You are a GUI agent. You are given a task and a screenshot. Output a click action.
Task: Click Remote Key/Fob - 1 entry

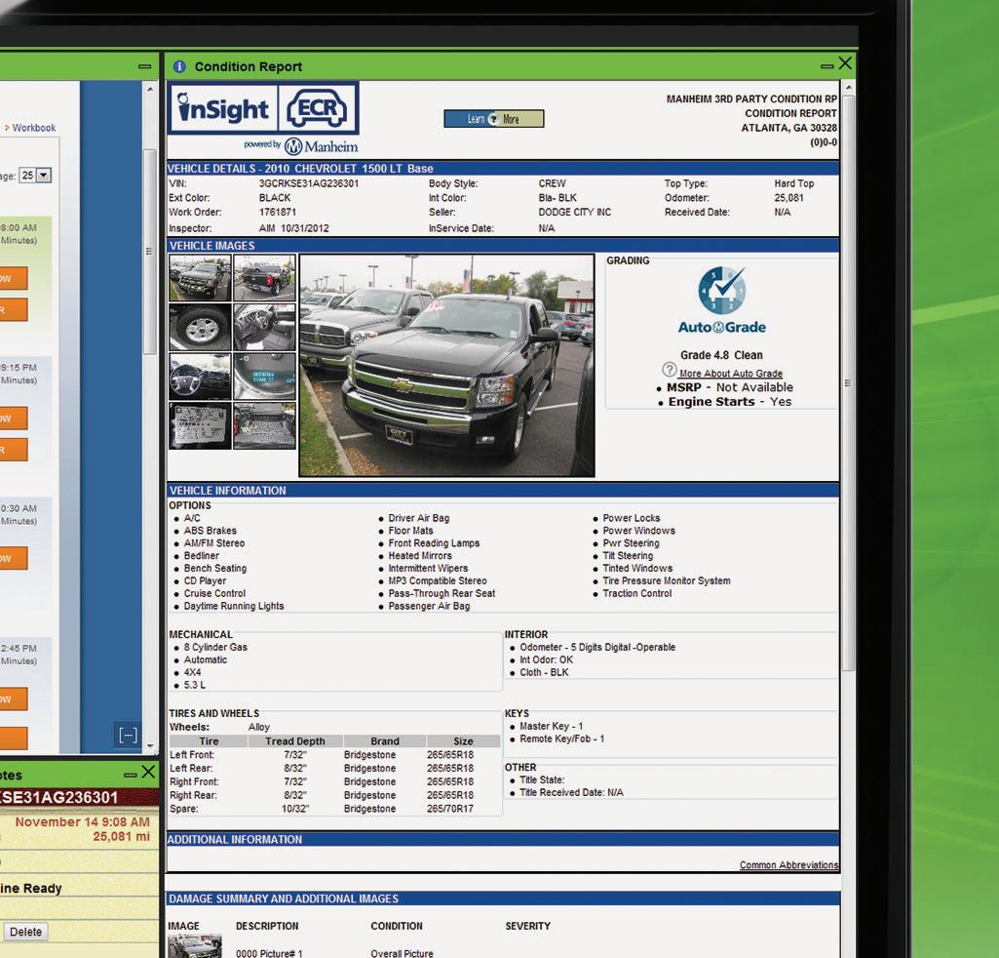(561, 738)
